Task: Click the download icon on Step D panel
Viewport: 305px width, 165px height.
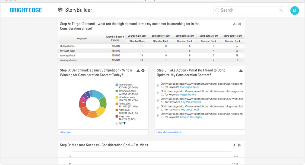Action: pos(235,145)
